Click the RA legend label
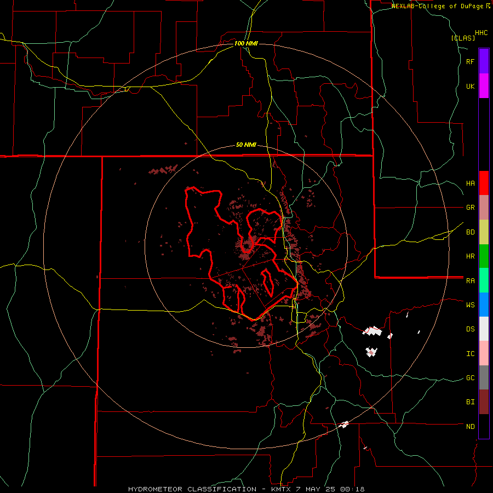This screenshot has height=493, width=493. point(471,281)
